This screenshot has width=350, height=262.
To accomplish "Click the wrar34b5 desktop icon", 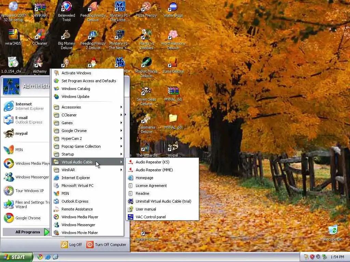I will [13, 38].
